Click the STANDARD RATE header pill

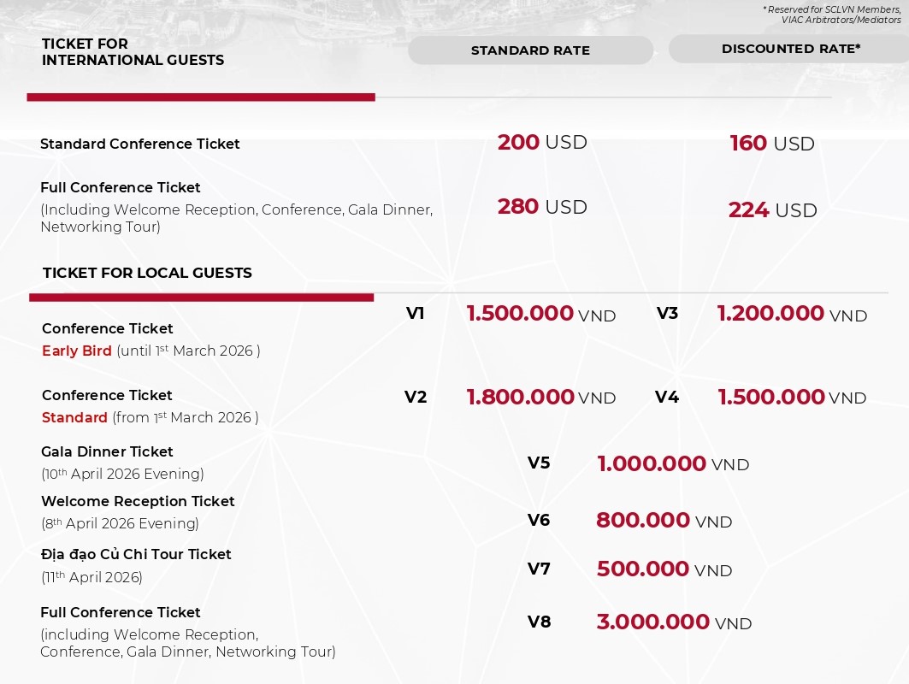pos(530,50)
